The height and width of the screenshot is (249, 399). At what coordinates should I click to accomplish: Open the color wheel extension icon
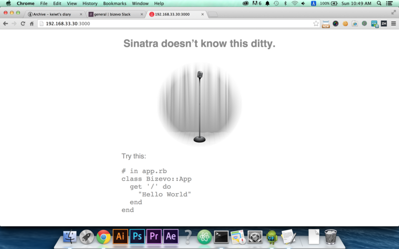pos(335,23)
